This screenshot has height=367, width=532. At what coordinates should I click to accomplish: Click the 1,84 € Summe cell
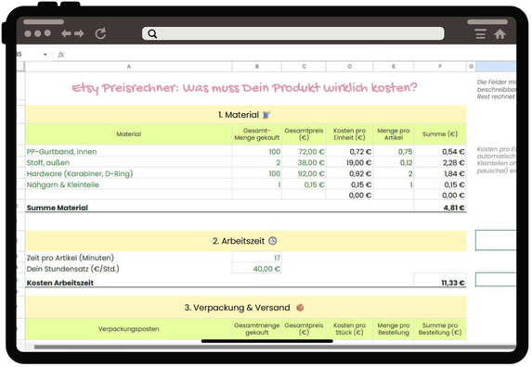(440, 173)
